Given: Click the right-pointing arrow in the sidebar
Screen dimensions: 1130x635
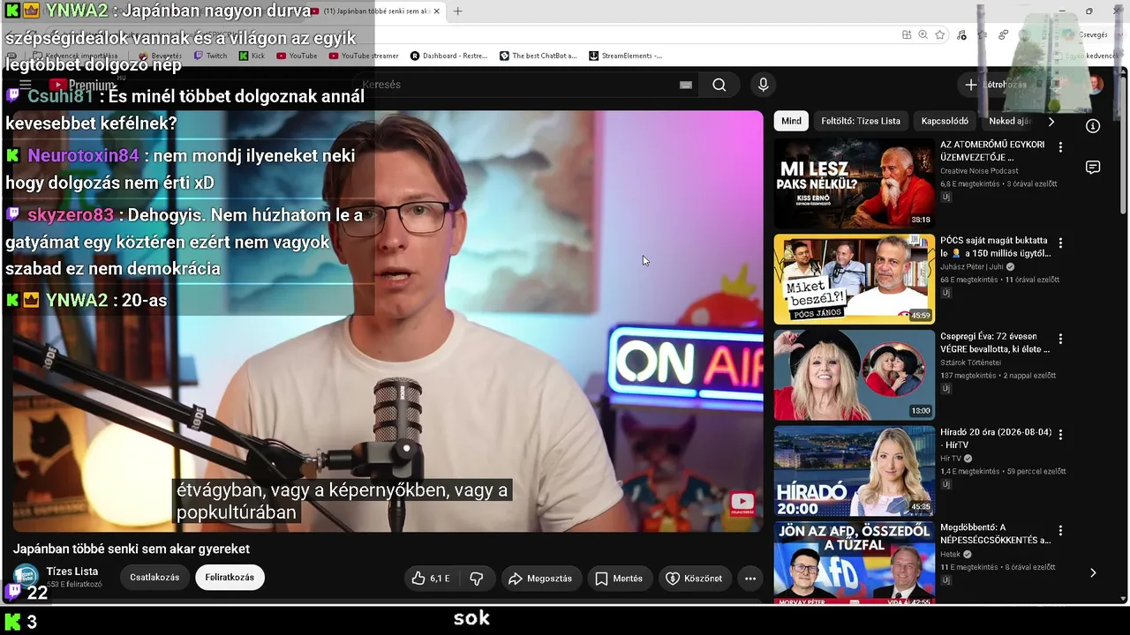Looking at the screenshot, I should [x=1093, y=572].
